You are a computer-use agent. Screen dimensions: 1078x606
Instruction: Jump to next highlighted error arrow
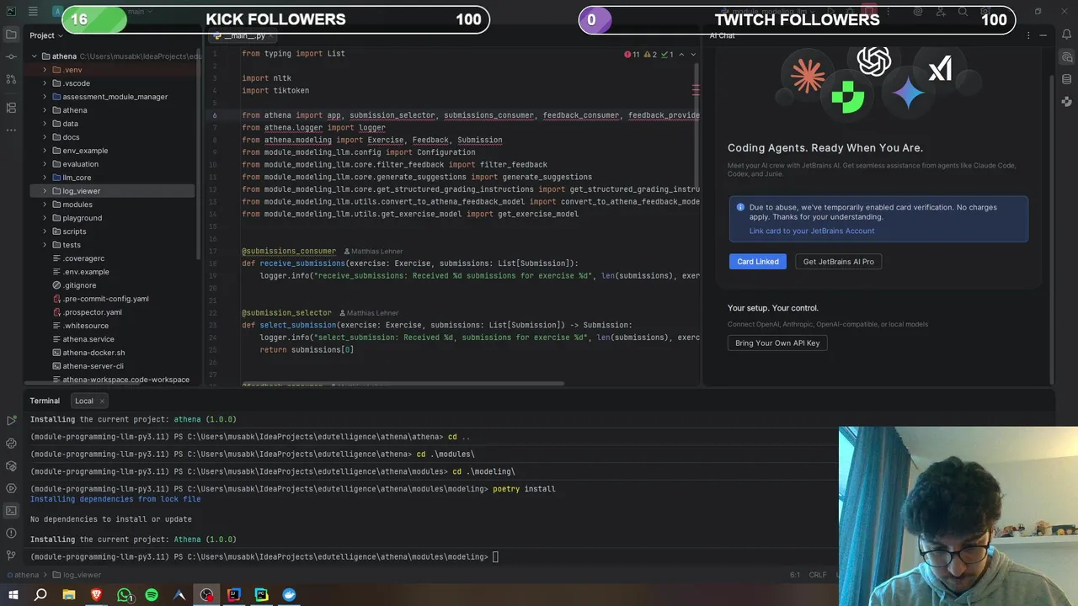tap(693, 54)
